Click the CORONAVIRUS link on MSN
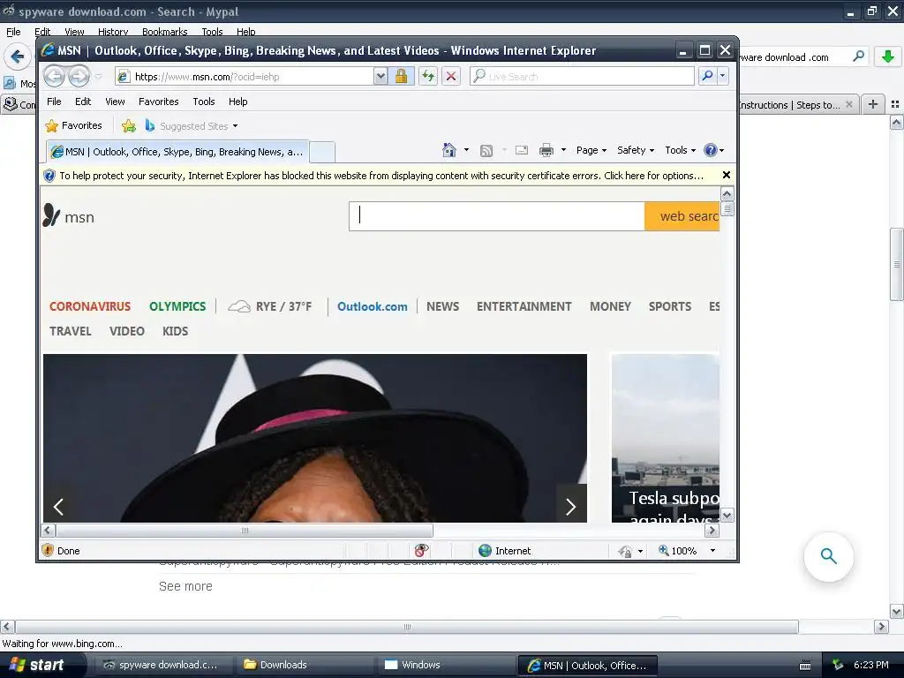 click(90, 306)
